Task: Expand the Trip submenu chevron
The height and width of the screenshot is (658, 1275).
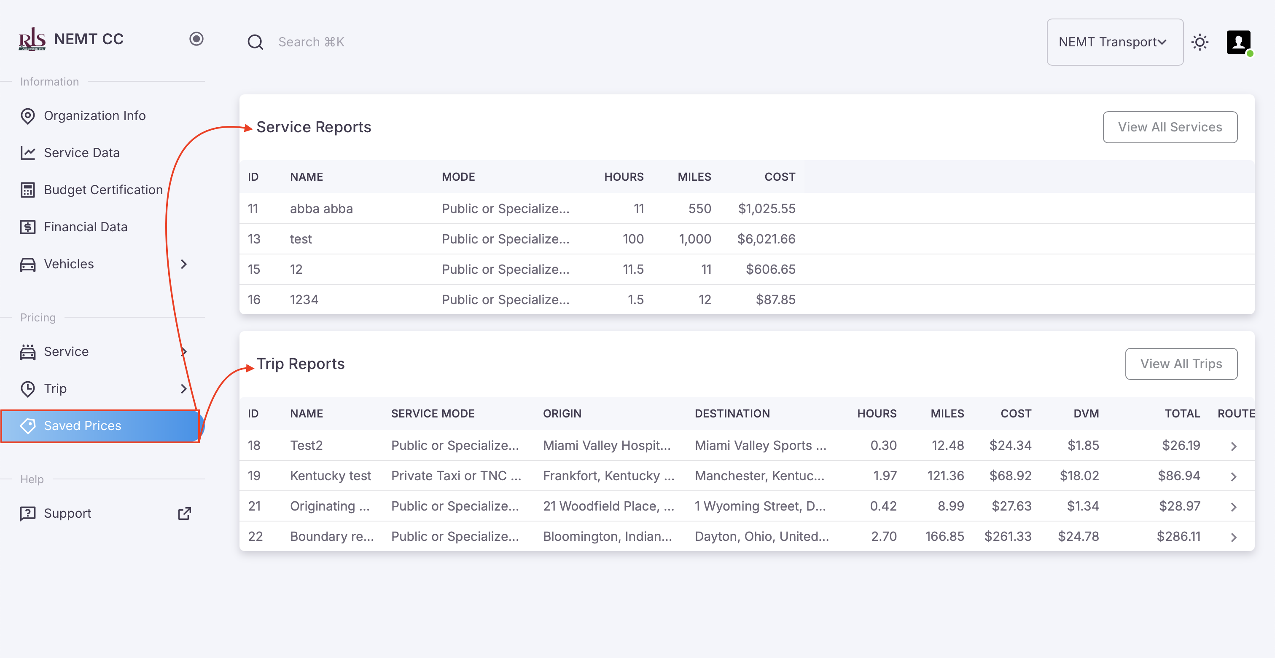Action: point(184,388)
